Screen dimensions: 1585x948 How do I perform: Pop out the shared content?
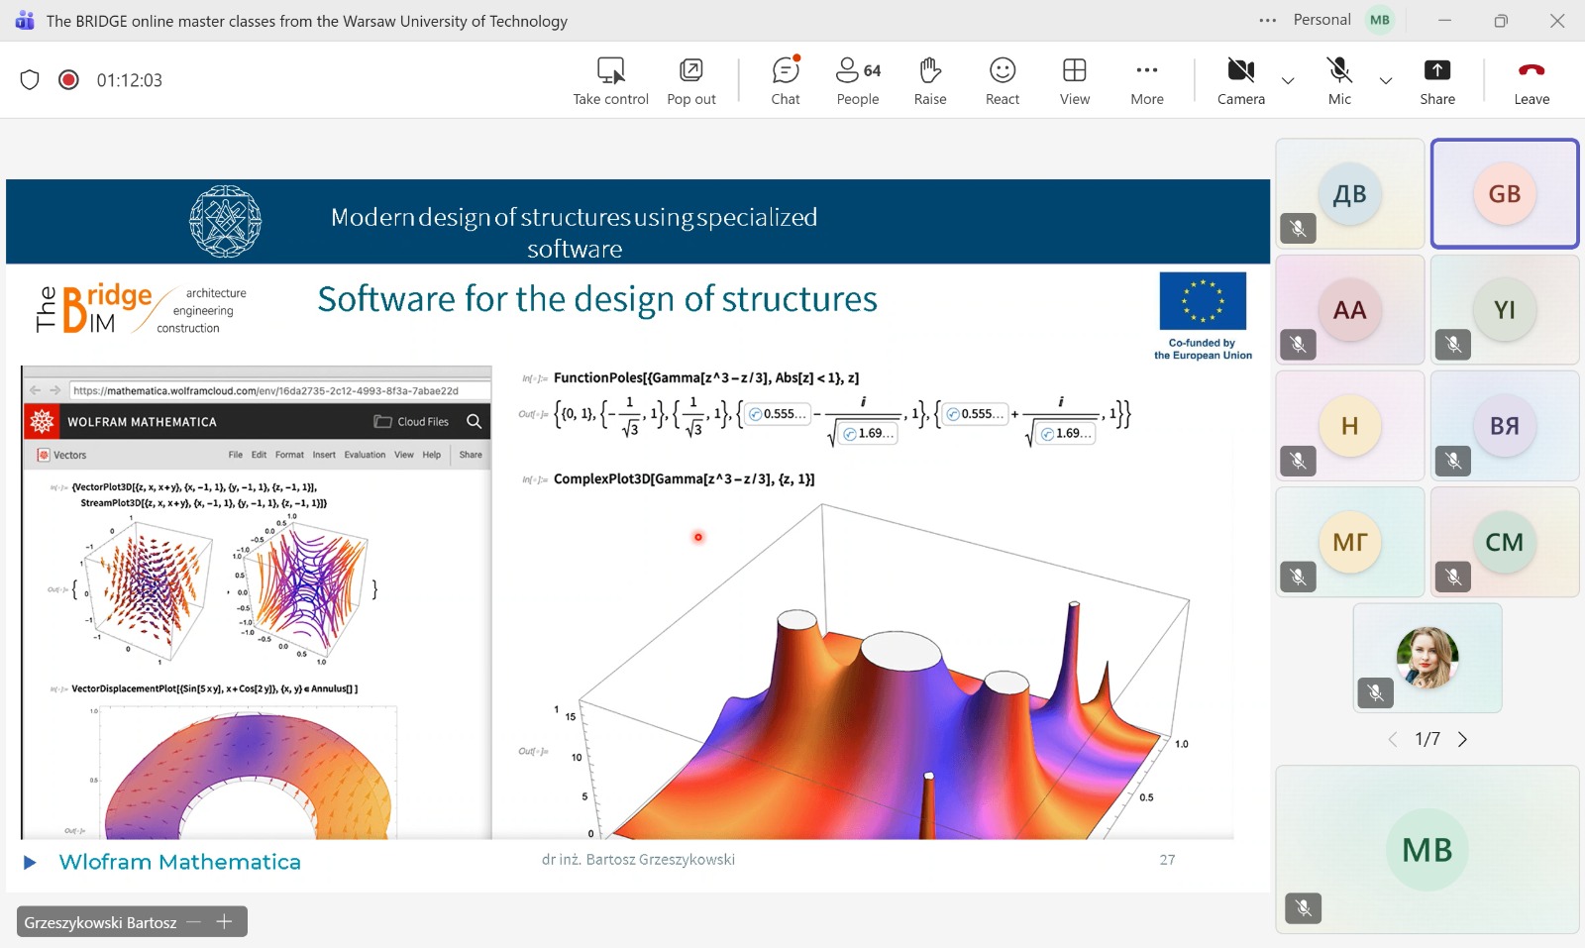pos(690,80)
